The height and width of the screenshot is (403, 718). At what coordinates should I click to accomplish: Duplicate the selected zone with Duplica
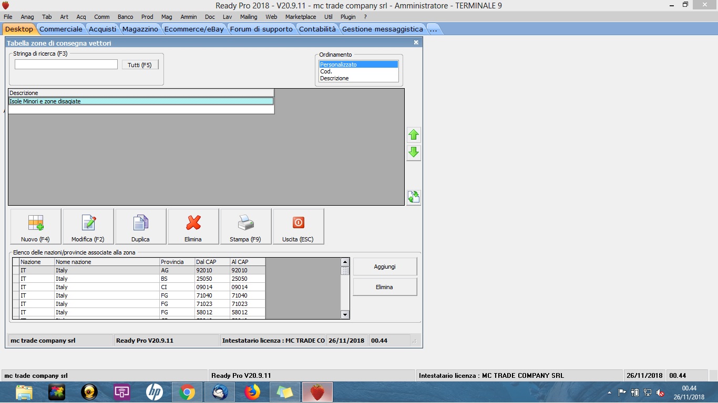click(x=141, y=227)
